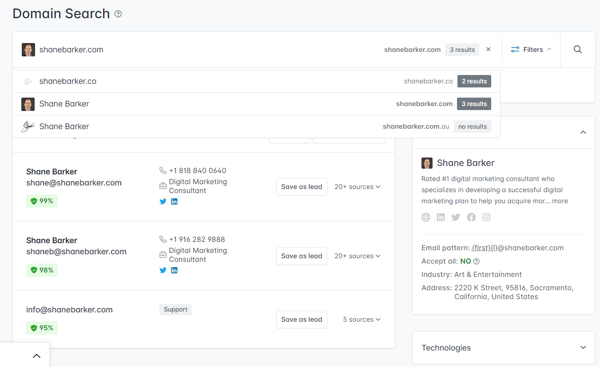The height and width of the screenshot is (367, 600).
Task: Open the Filters panel
Action: pos(531,50)
